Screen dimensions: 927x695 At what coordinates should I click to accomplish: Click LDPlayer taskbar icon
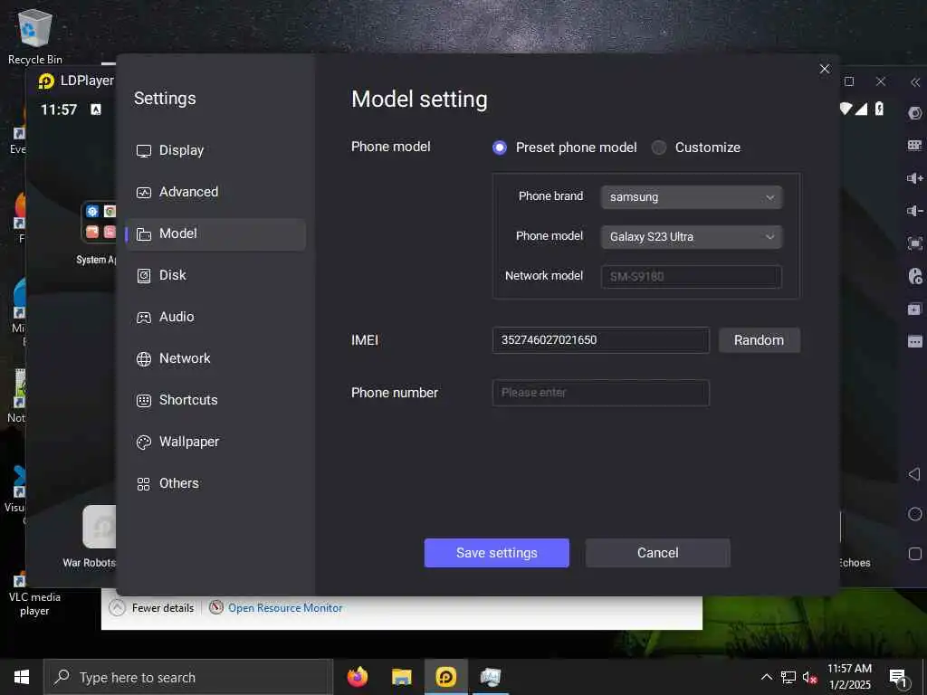445,677
